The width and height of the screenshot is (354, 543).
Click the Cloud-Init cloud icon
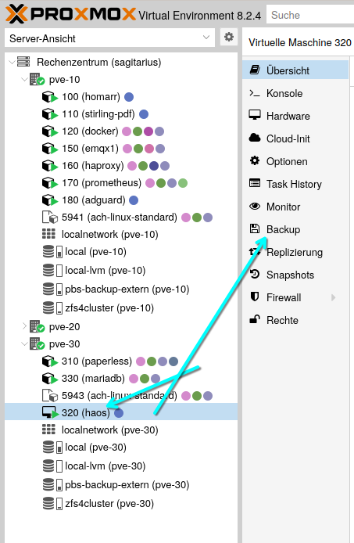(255, 138)
